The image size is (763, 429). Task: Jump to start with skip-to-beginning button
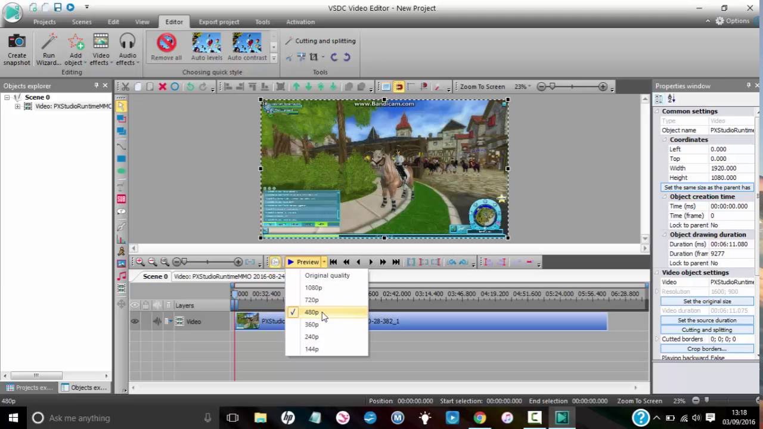click(333, 262)
